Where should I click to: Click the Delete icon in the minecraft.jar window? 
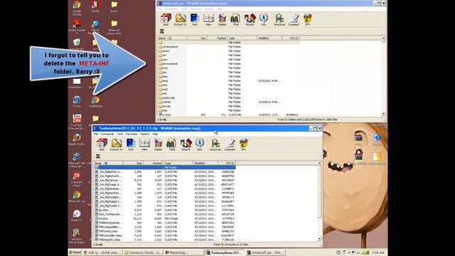[222, 20]
